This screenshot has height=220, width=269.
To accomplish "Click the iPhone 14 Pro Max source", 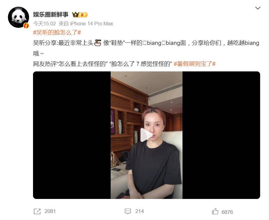I will 91,23.
